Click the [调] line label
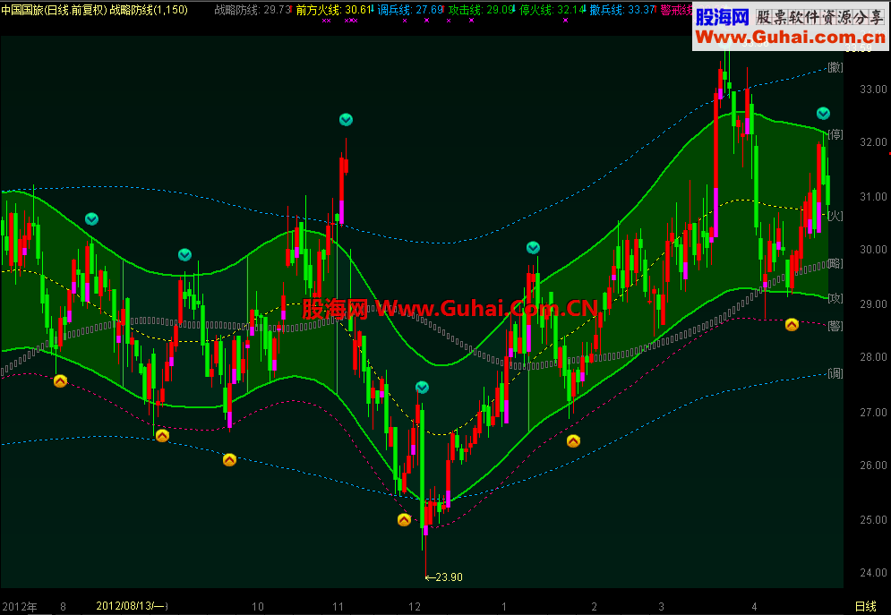The height and width of the screenshot is (615, 891). (835, 373)
